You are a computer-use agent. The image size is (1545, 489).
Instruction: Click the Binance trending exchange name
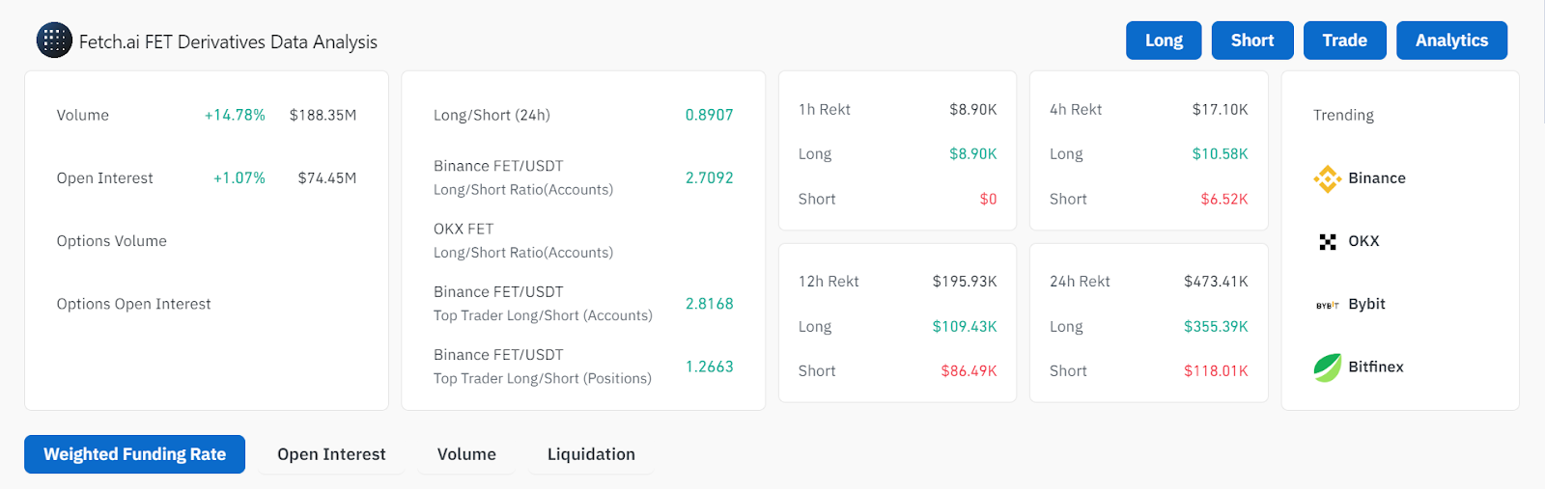[x=1377, y=178]
